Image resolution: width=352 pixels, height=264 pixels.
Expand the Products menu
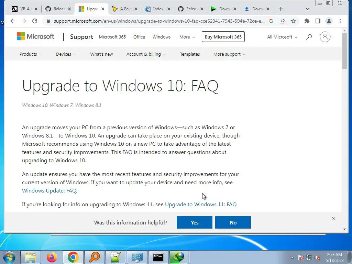pyautogui.click(x=31, y=54)
